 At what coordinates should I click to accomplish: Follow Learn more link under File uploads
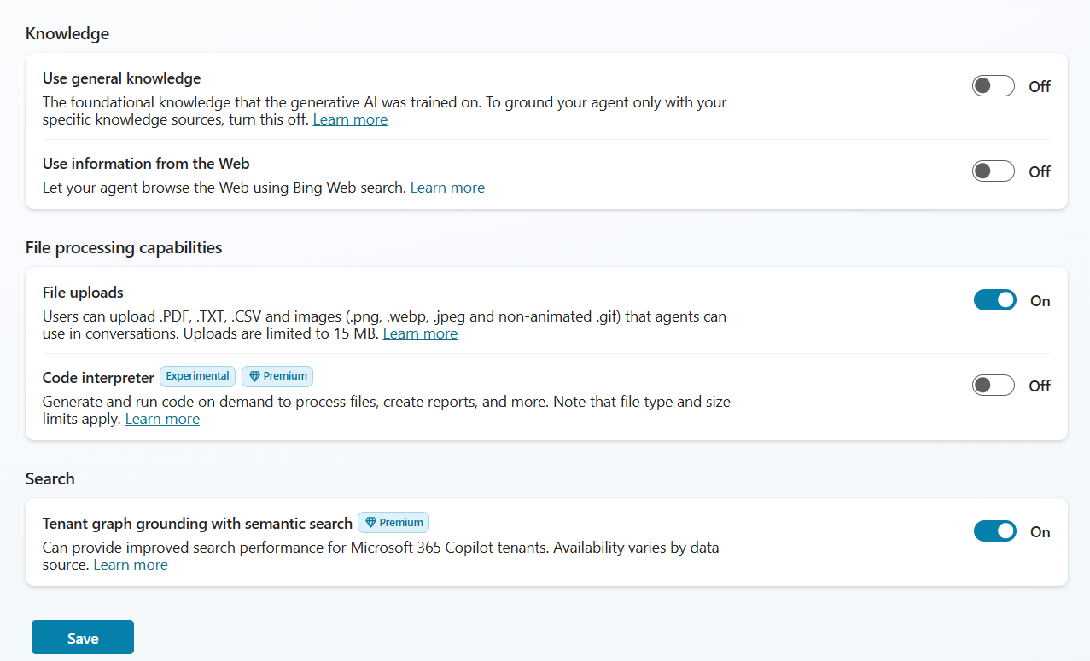pyautogui.click(x=420, y=333)
